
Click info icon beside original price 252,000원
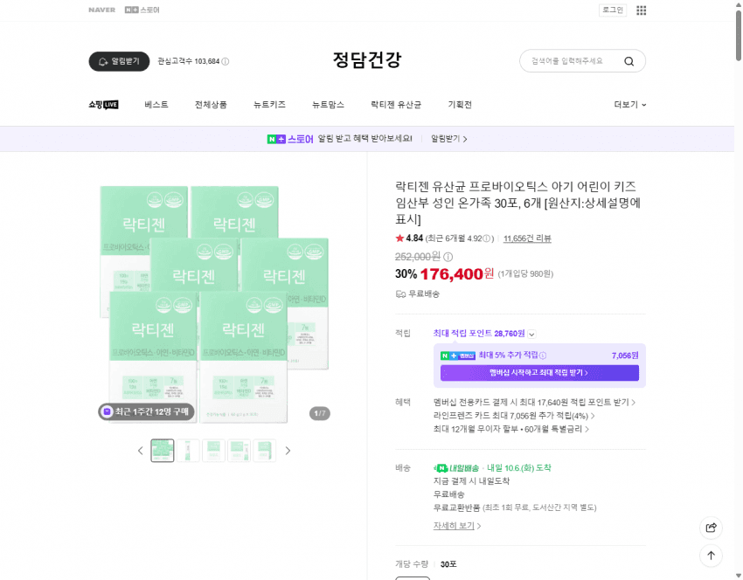click(x=448, y=257)
